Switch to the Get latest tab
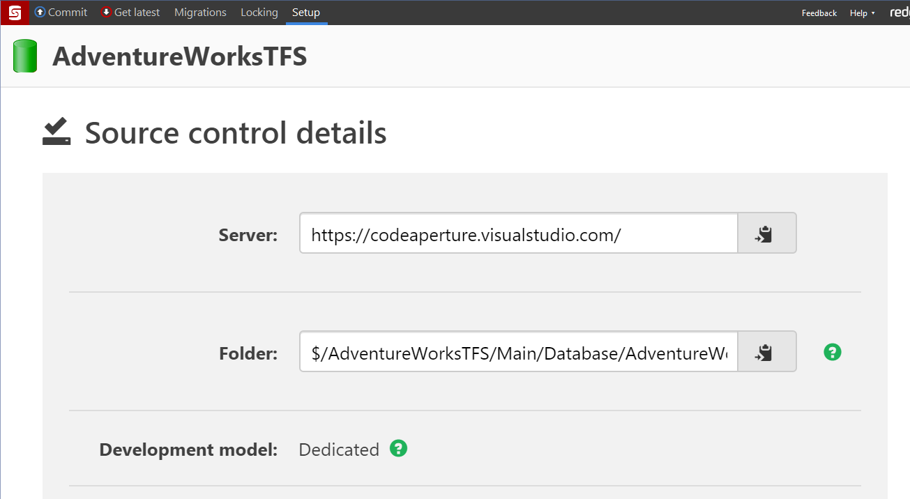 tap(137, 13)
